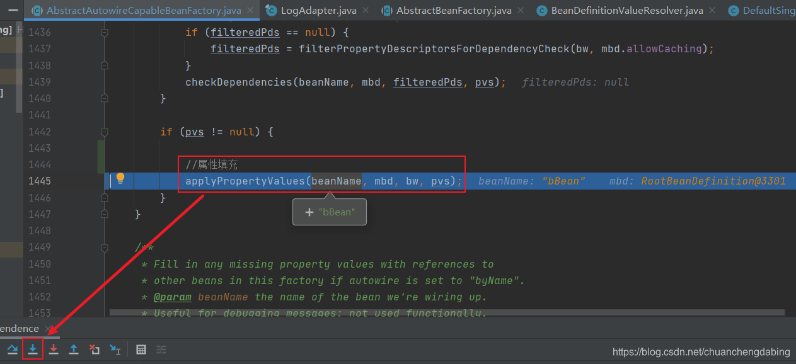This screenshot has height=364, width=796.
Task: Click the allowCaching field reference
Action: point(664,48)
